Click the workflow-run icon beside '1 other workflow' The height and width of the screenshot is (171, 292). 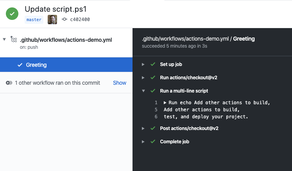click(9, 83)
